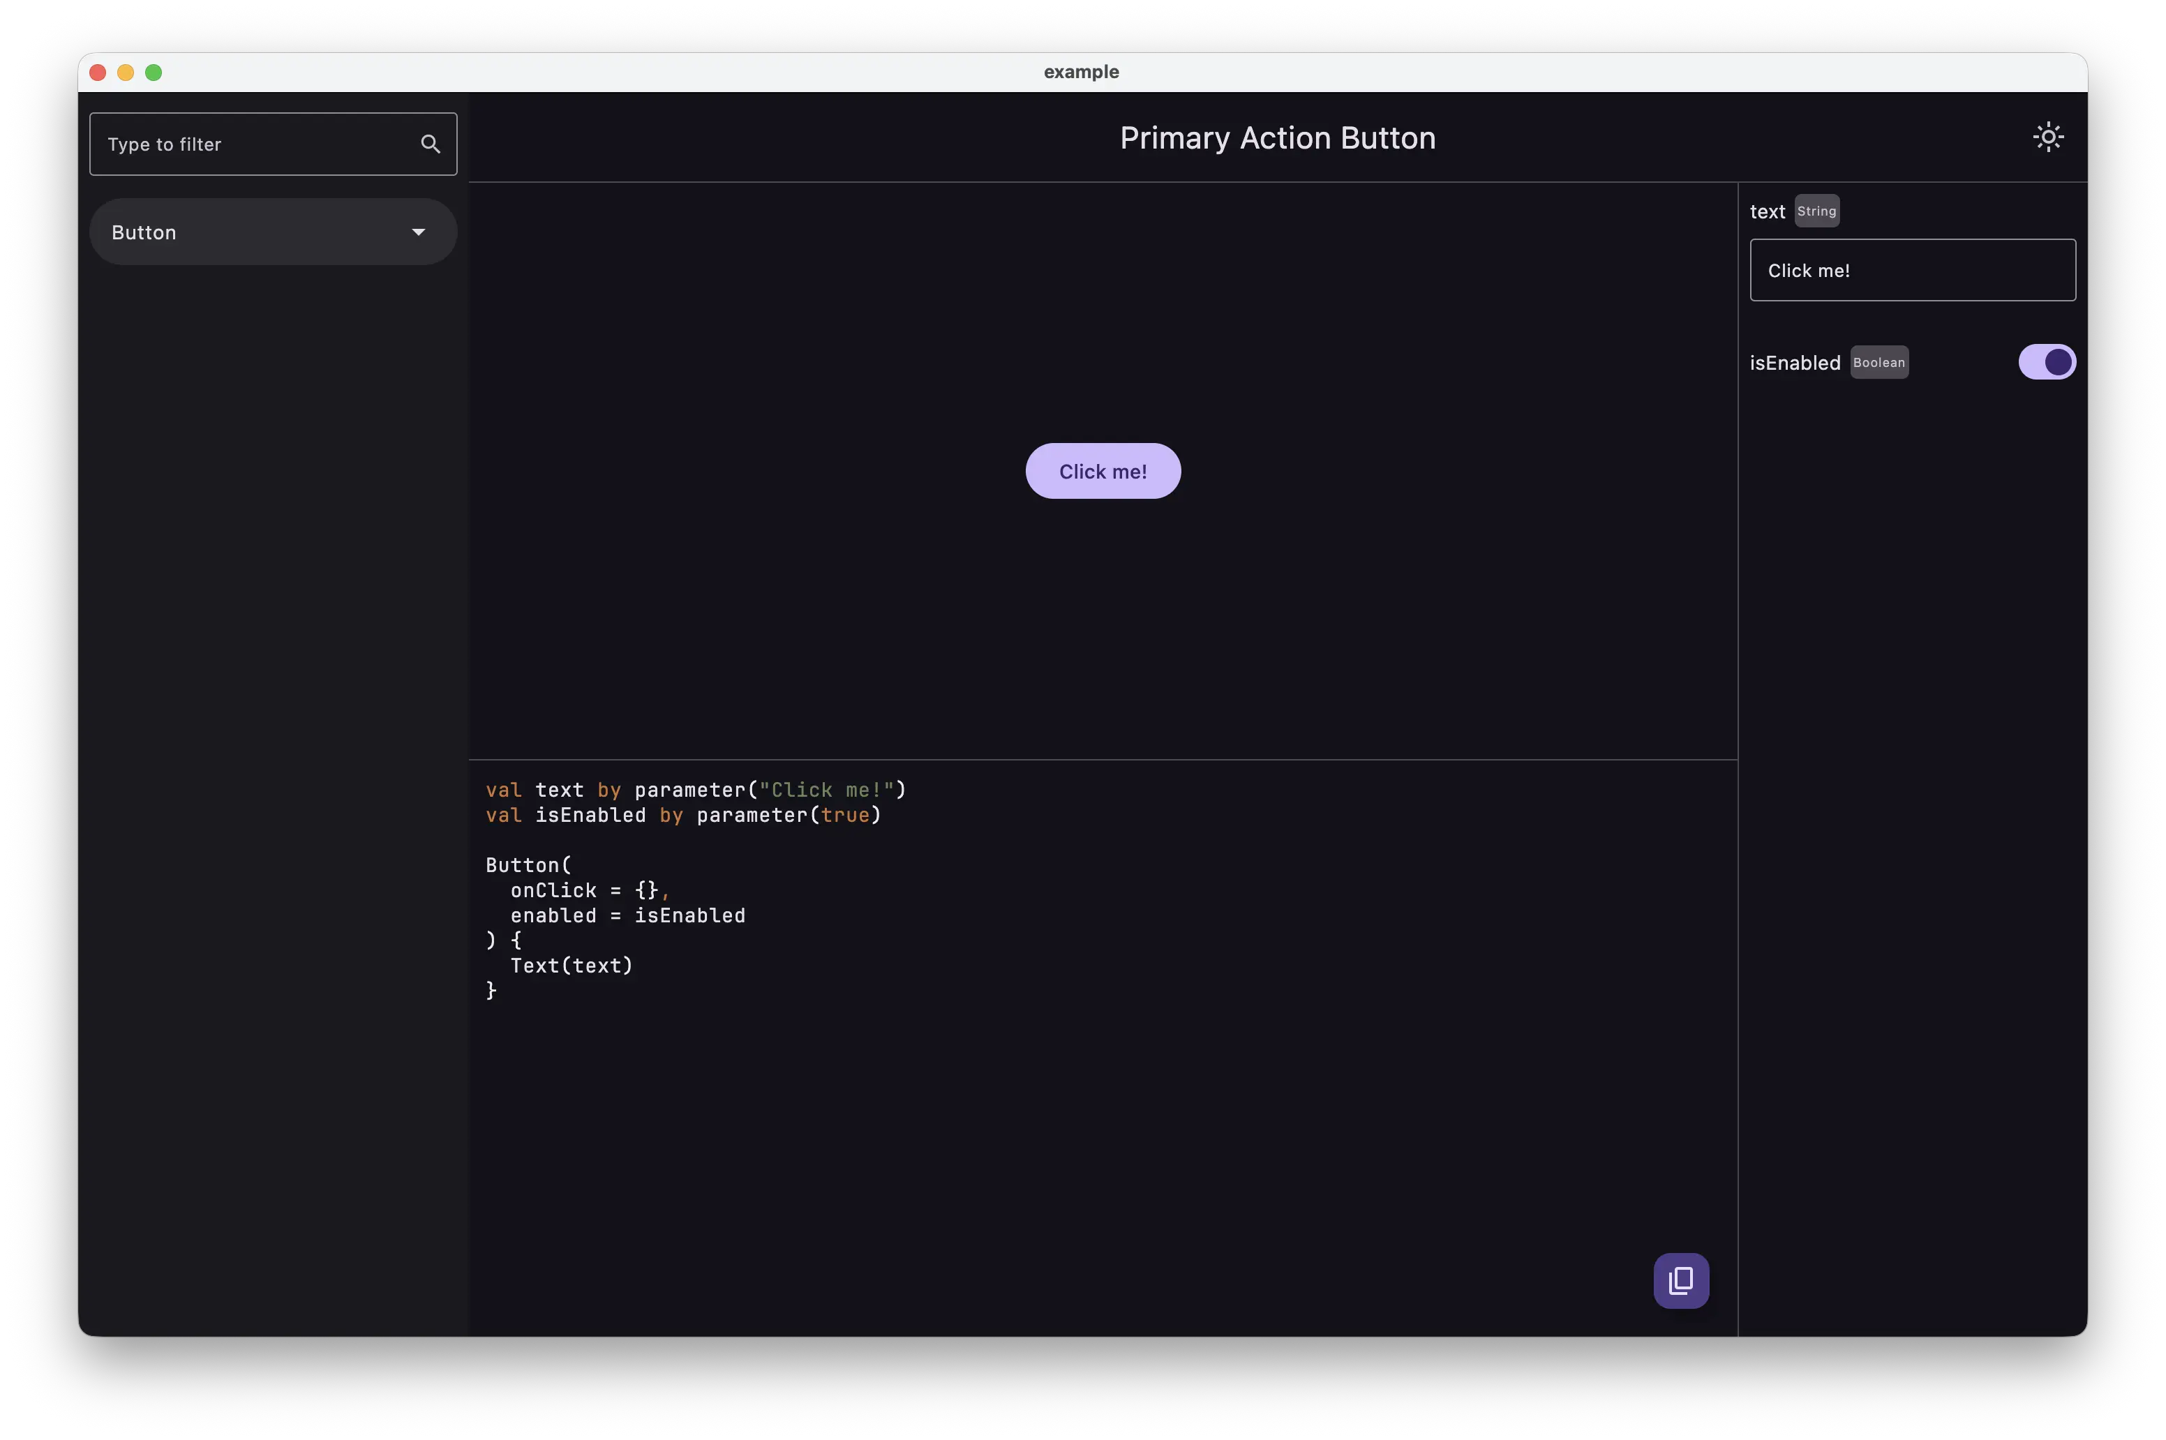Click the text parameter input field

point(1913,270)
